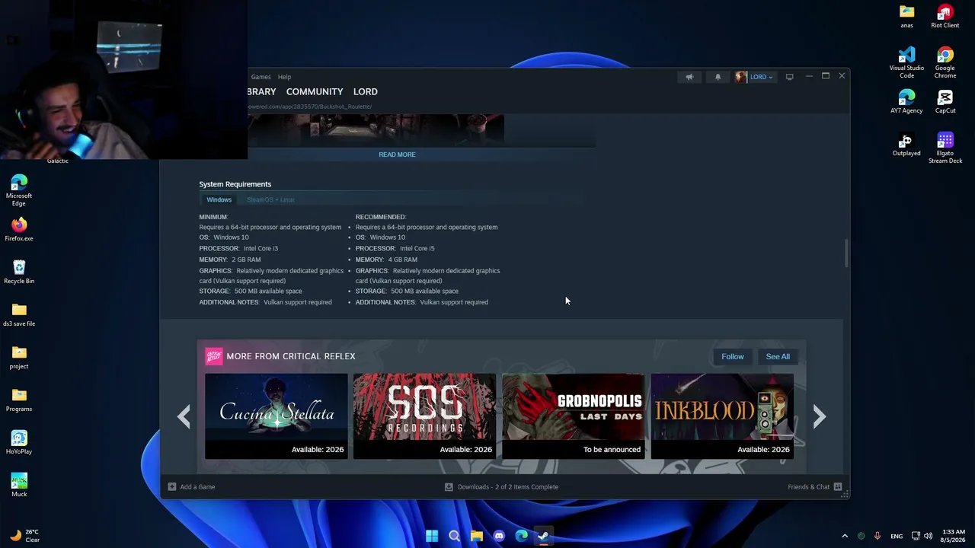Open Inkblood game thumbnail
Viewport: 975px width, 548px height.
click(722, 416)
